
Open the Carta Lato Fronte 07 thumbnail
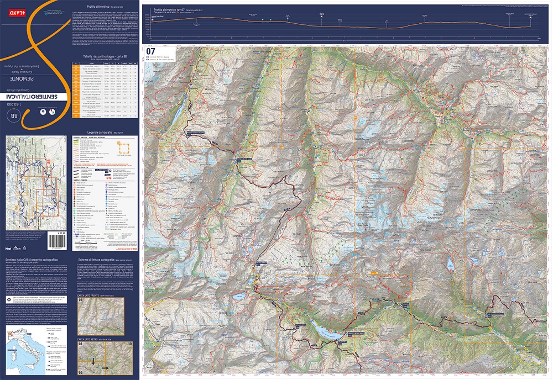[x=105, y=316]
